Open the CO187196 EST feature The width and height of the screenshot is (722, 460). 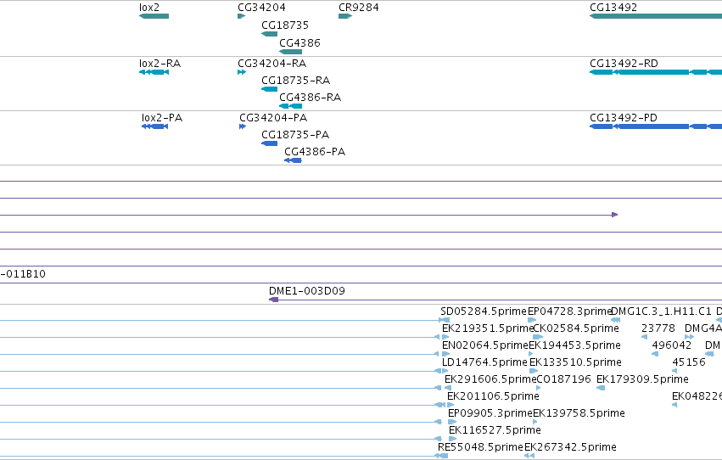[538, 388]
